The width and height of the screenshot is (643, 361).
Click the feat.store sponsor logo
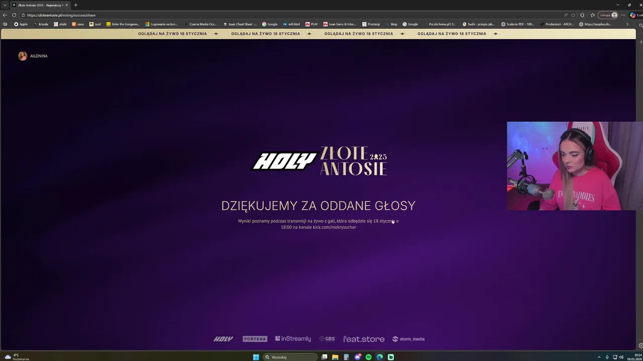tap(364, 339)
